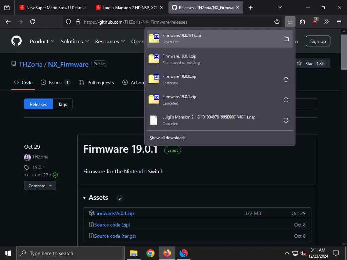Retry the canceled Firmware.19.0.1.zip download
Viewport: 347px width, 260px height.
tap(286, 100)
